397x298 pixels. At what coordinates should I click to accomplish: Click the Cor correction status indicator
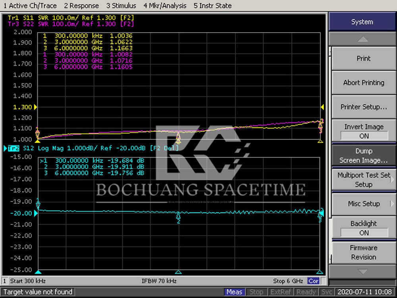pyautogui.click(x=313, y=281)
